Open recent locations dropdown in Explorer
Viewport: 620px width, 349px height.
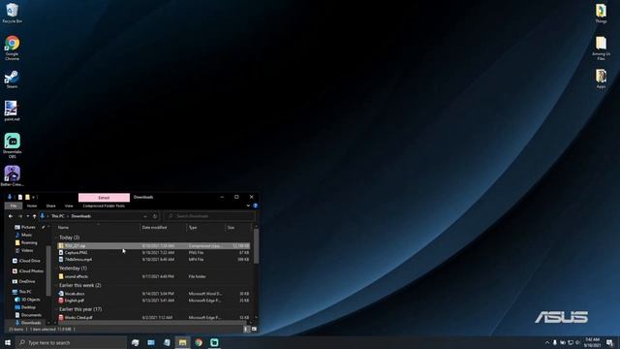(x=28, y=216)
